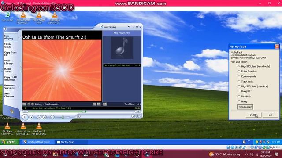Open the weather widget Mostly sunny
This screenshot has width=282, height=158.
225,154
